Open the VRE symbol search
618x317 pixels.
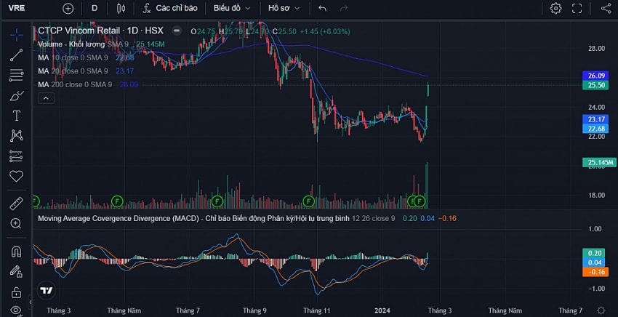click(x=17, y=8)
